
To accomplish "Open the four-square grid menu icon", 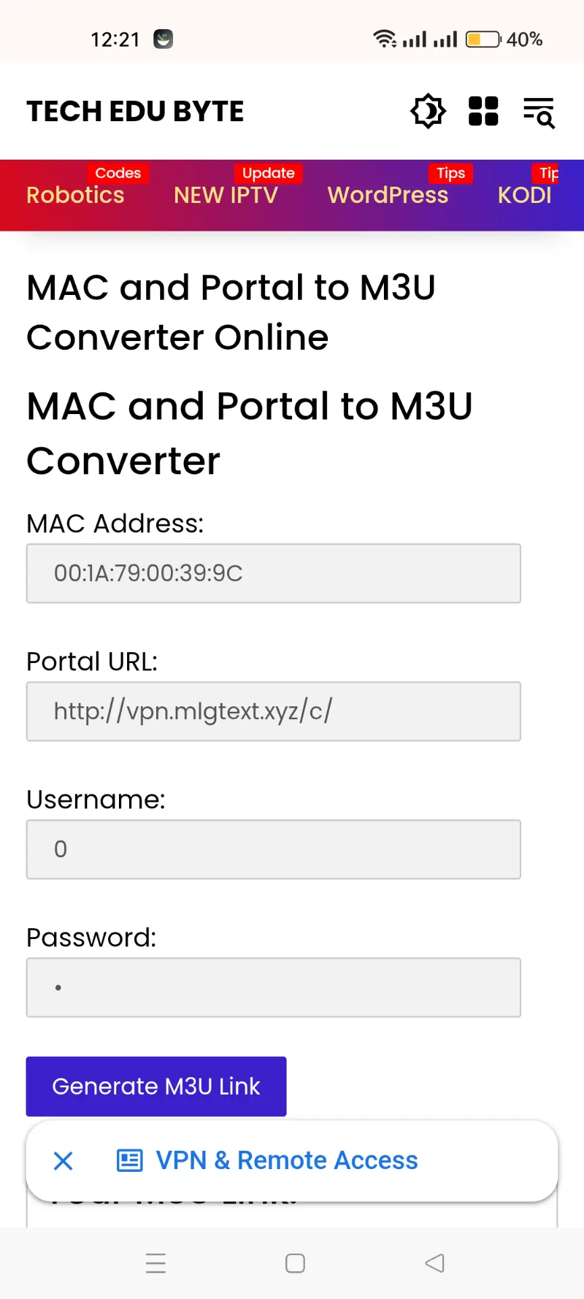I will point(483,112).
